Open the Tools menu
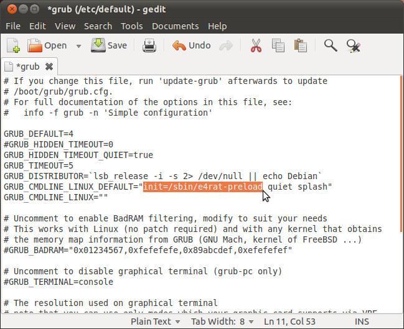This screenshot has height=329, width=404. point(132,26)
